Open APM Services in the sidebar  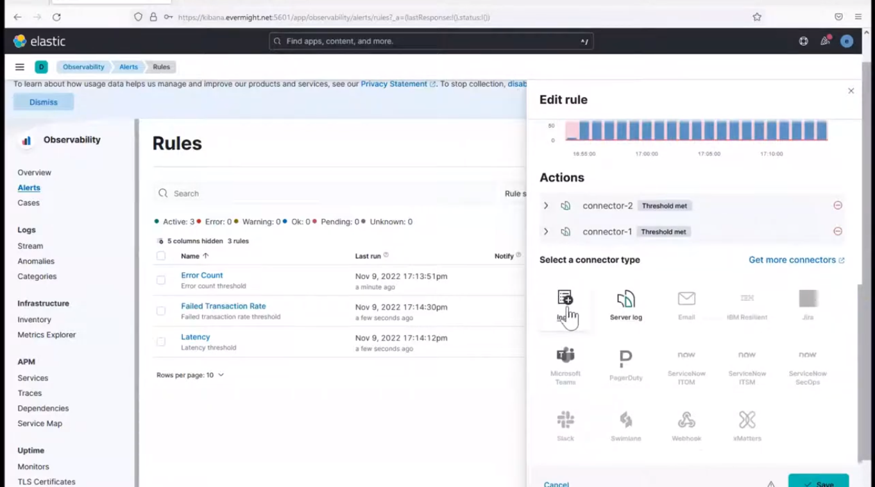(x=33, y=378)
